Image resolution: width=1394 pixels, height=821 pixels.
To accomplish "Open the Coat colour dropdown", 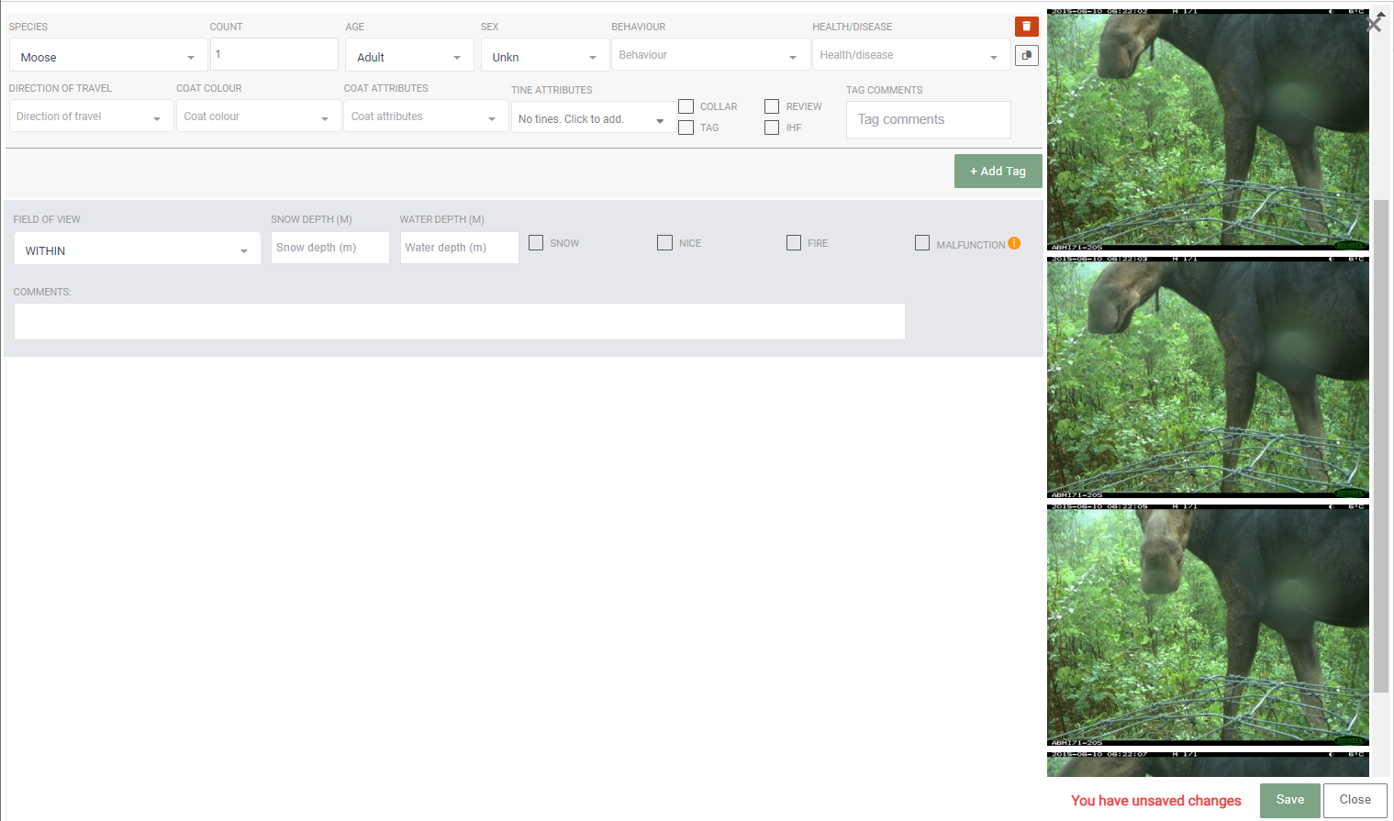I will point(259,116).
